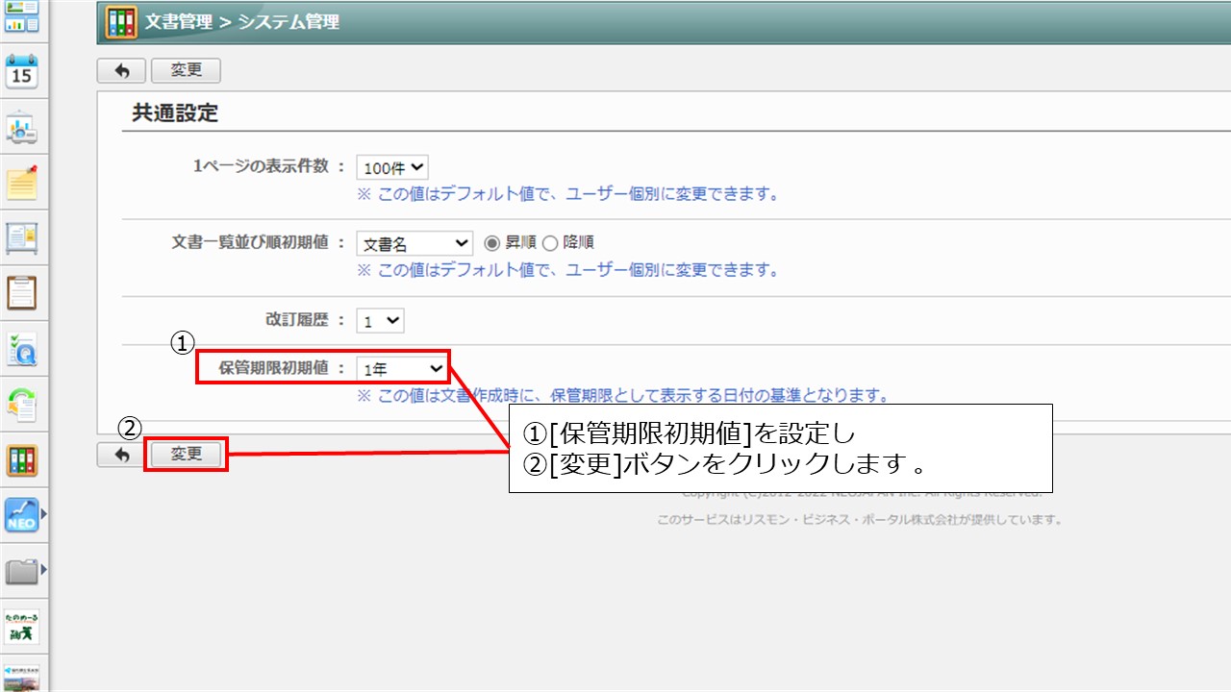Change the 保管期限初期値 selection from 1年
Viewport: 1231px width, 692px height.
point(401,367)
